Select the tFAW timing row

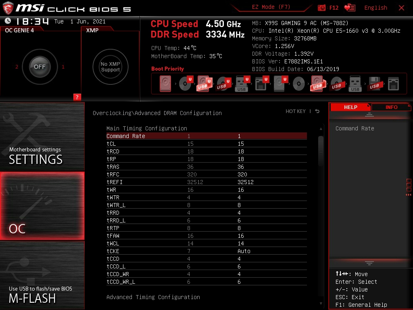tap(206, 235)
